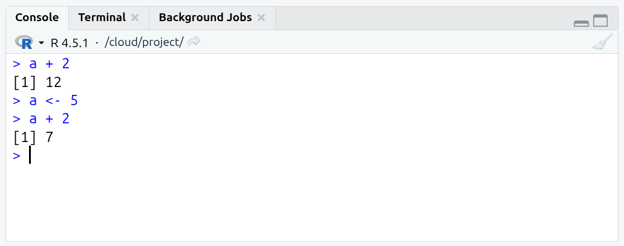This screenshot has width=624, height=246.
Task: Click the '[1] 7' output line
Action: tap(33, 137)
